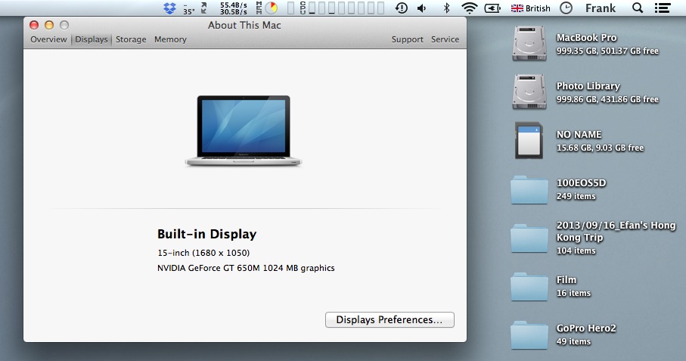This screenshot has width=686, height=361.
Task: Click the "15-inch (1680 x 1050)" text
Action: pos(203,253)
